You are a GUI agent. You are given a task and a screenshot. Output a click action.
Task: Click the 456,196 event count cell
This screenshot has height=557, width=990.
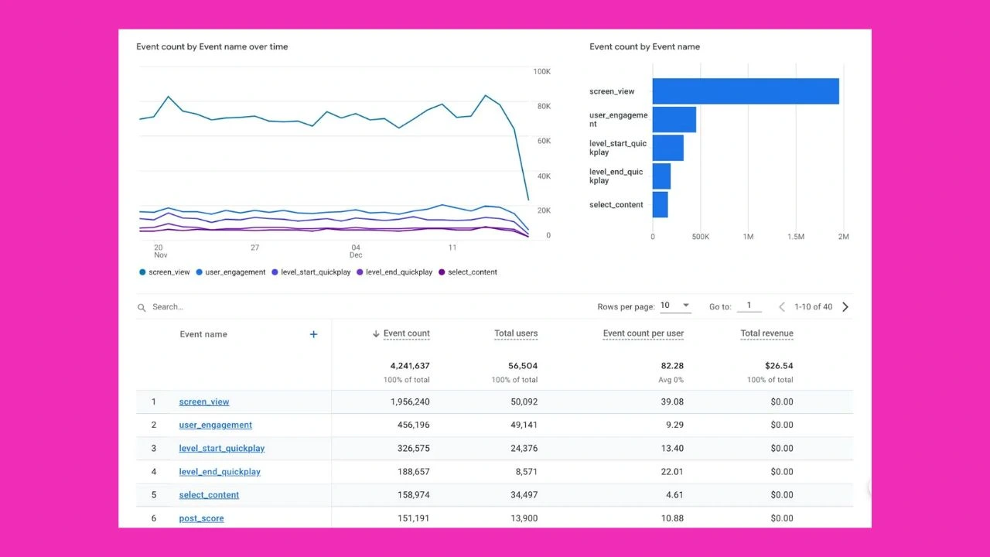[414, 425]
